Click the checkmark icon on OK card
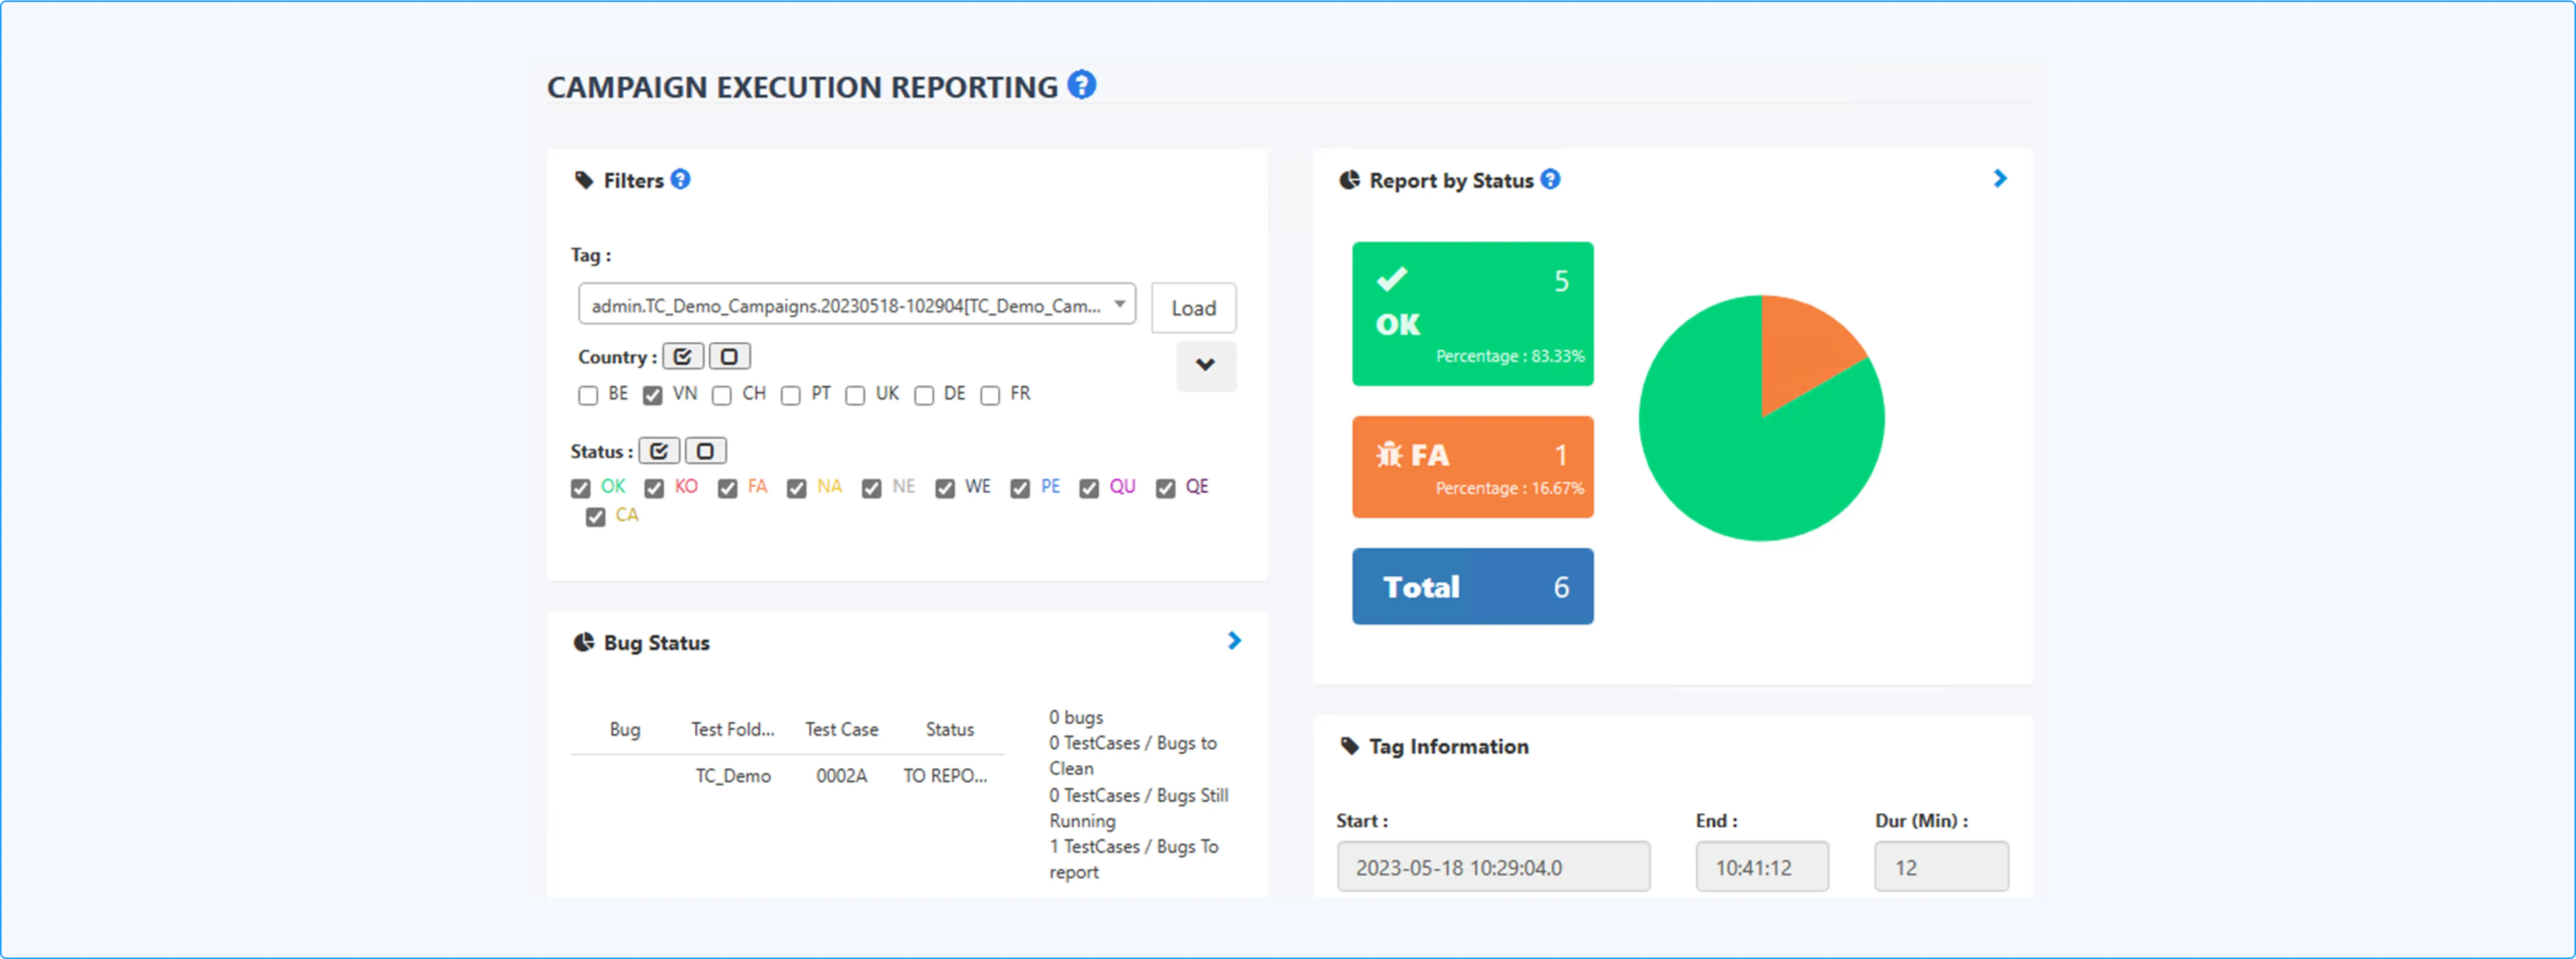 tap(1392, 279)
